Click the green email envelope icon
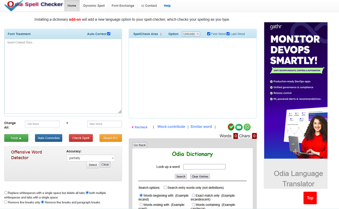Image resolution: width=339 pixels, height=209 pixels. tap(239, 127)
